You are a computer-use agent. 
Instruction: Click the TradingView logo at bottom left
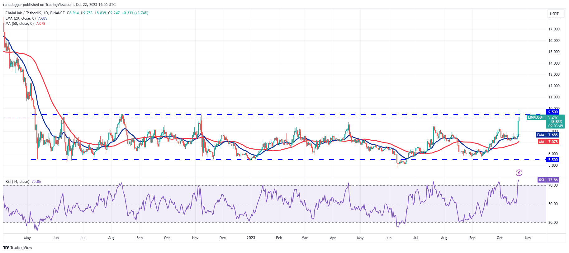18,247
